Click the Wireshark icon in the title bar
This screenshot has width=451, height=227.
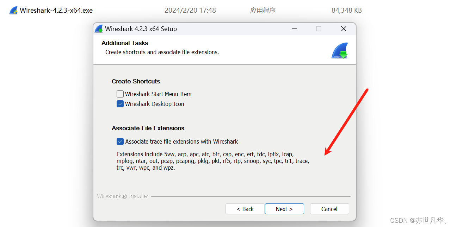click(x=99, y=29)
